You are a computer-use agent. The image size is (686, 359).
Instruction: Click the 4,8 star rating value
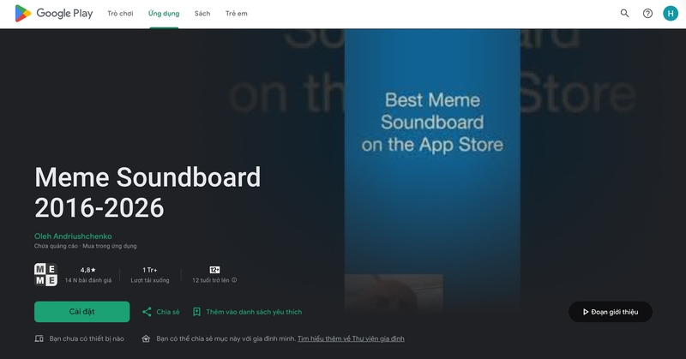(88, 270)
